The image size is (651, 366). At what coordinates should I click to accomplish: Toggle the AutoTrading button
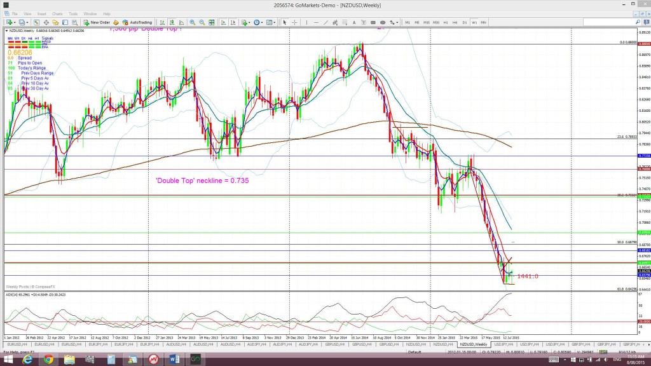pos(137,22)
